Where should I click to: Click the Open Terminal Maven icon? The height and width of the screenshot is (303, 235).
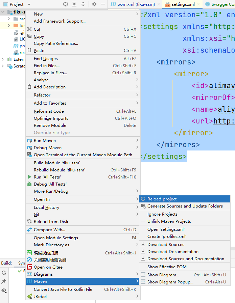(x=29, y=155)
